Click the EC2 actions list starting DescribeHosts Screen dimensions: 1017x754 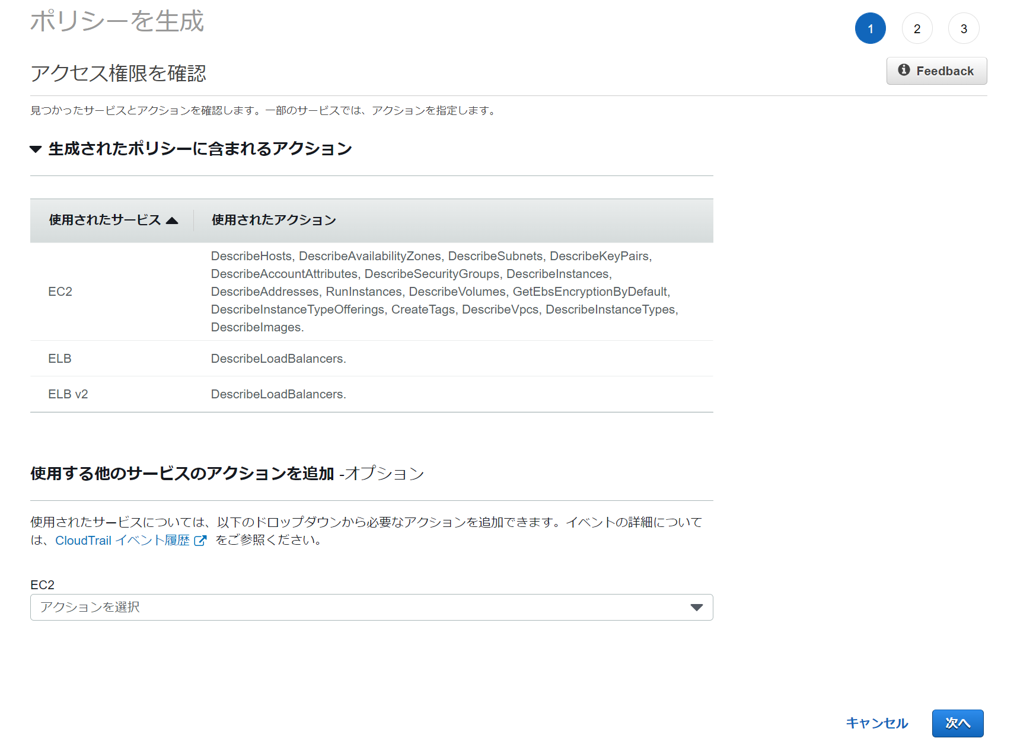tap(445, 292)
